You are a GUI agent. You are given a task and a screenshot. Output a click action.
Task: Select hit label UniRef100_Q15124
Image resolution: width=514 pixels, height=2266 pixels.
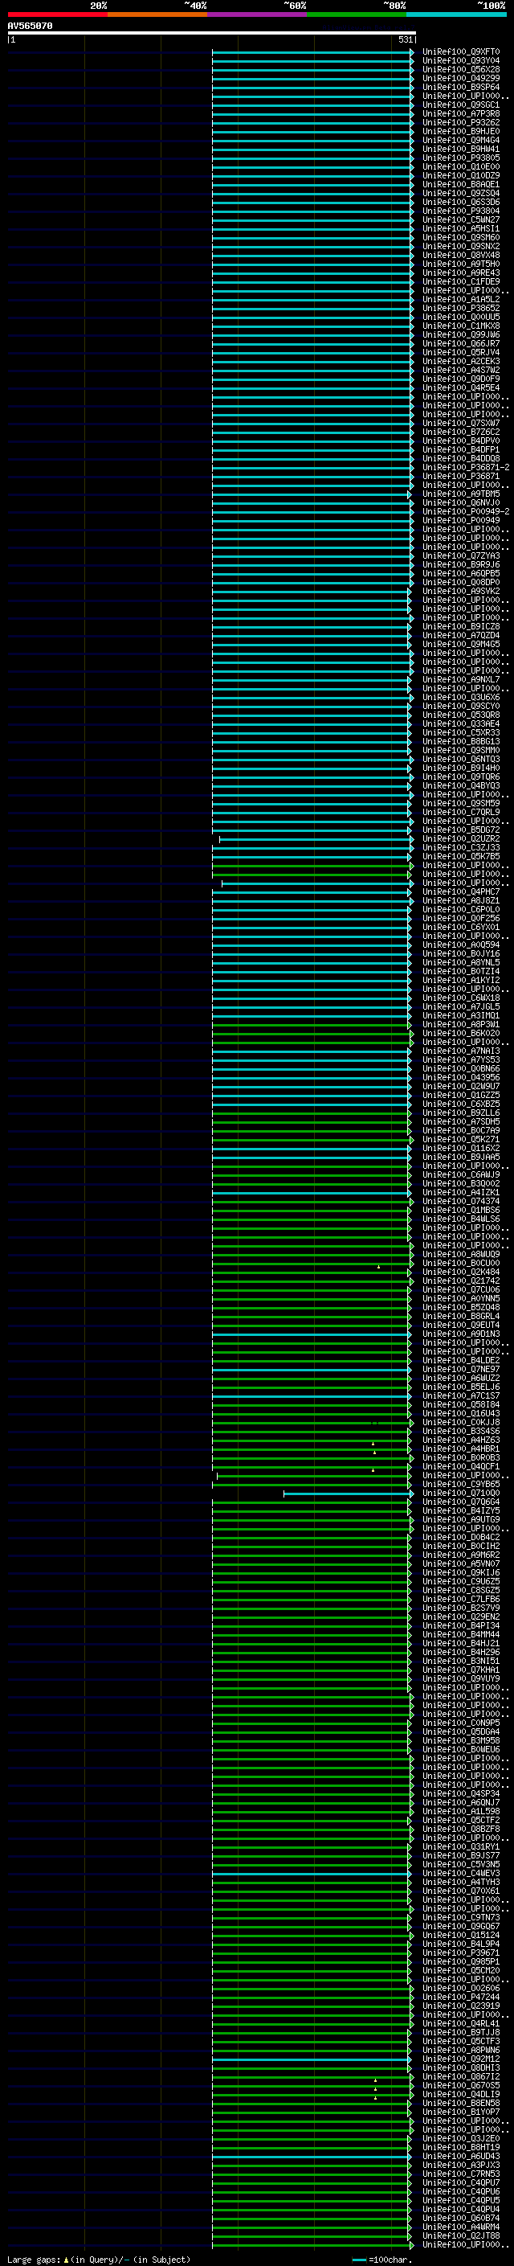461,1934
